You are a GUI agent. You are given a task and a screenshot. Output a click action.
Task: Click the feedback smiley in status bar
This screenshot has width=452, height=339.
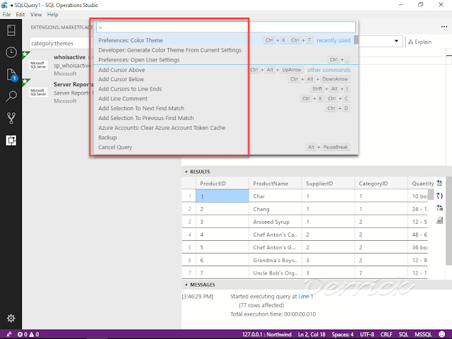pyautogui.click(x=441, y=334)
